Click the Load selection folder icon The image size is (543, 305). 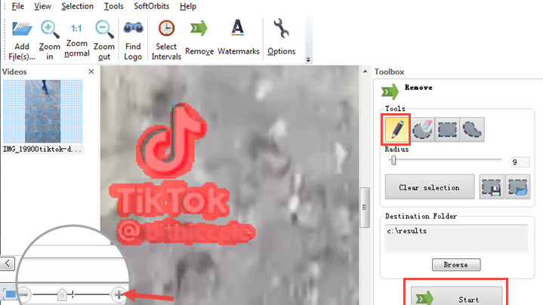tap(518, 187)
